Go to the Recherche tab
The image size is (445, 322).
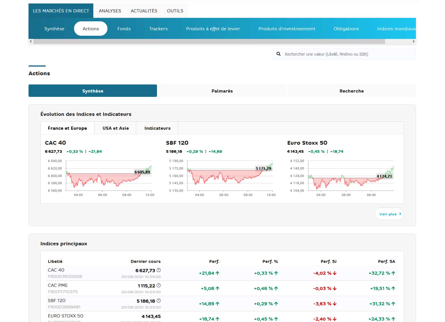pos(351,91)
